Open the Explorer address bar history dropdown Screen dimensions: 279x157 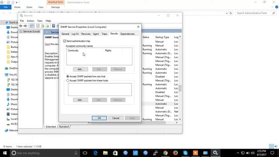pos(227,13)
